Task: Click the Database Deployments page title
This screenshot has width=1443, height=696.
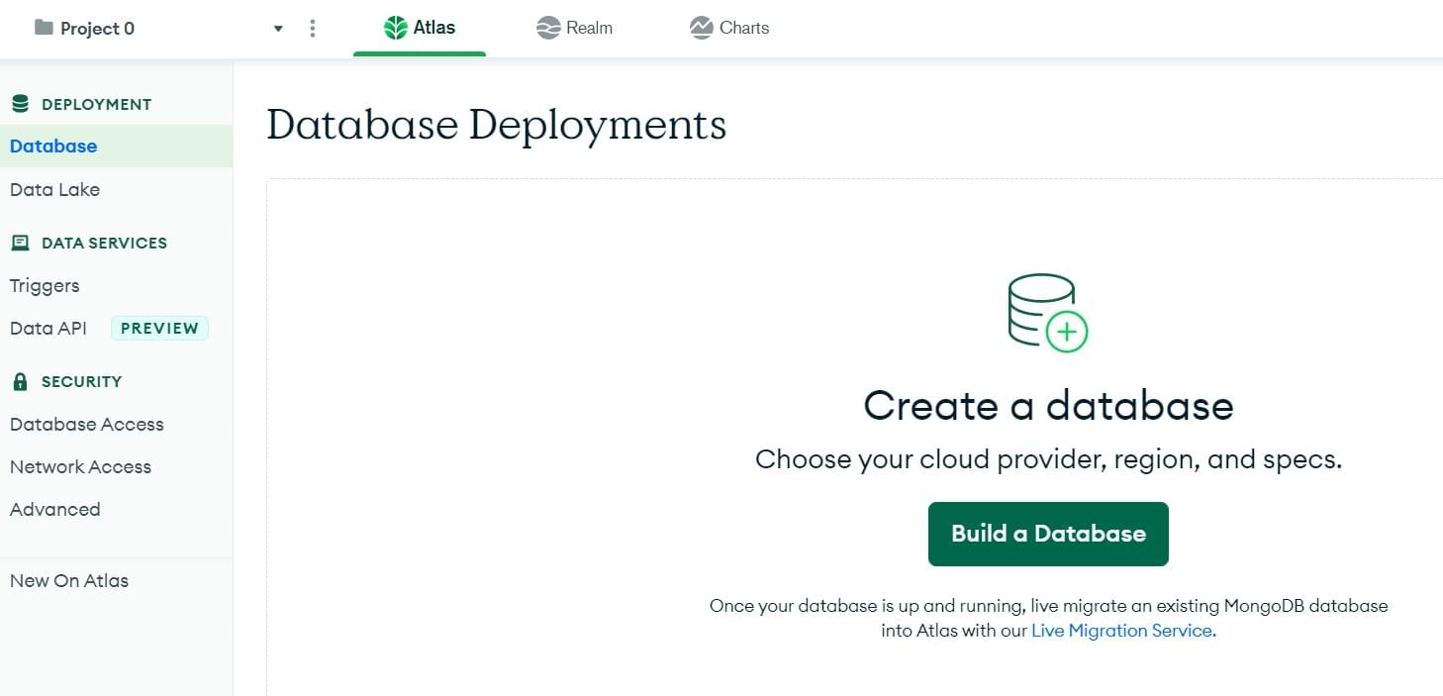Action: [x=497, y=126]
